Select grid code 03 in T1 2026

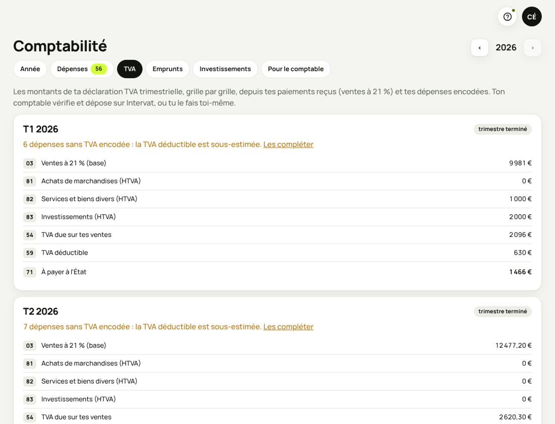point(30,163)
